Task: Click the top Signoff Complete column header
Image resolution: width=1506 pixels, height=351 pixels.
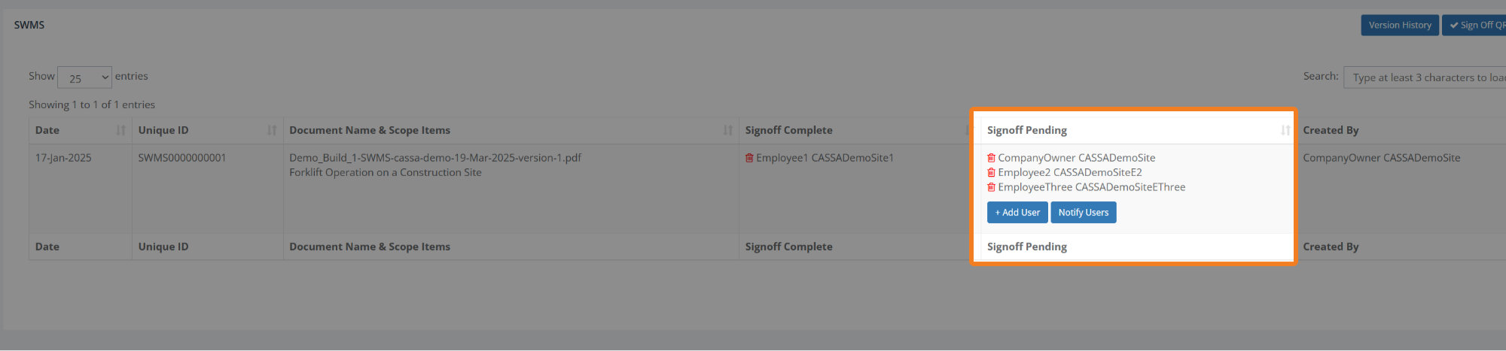Action: [x=788, y=130]
